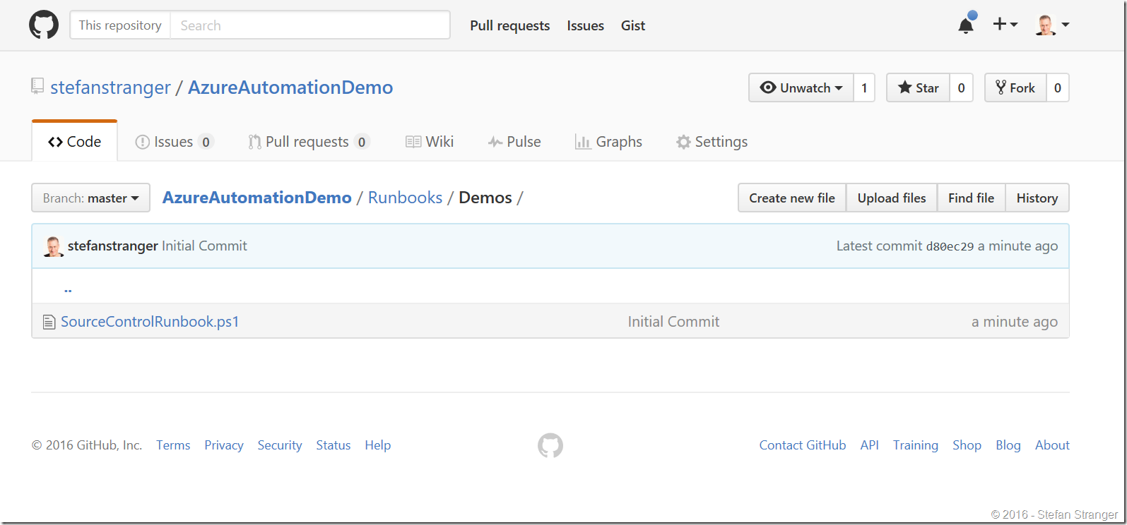The height and width of the screenshot is (525, 1127).
Task: Switch to the repository Issues tab
Action: click(174, 142)
